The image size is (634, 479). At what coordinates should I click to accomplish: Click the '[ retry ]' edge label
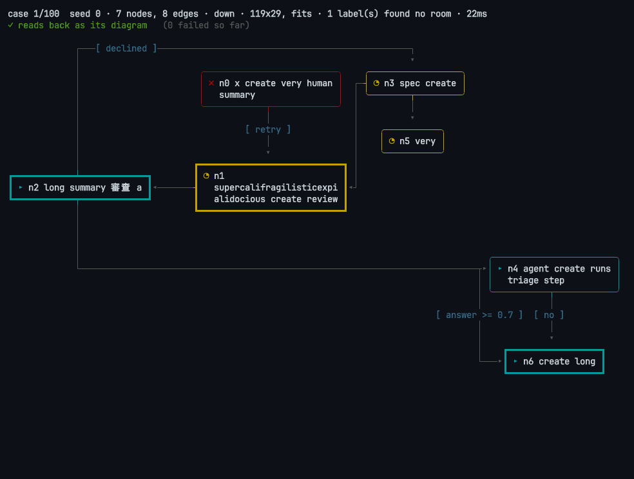point(268,129)
